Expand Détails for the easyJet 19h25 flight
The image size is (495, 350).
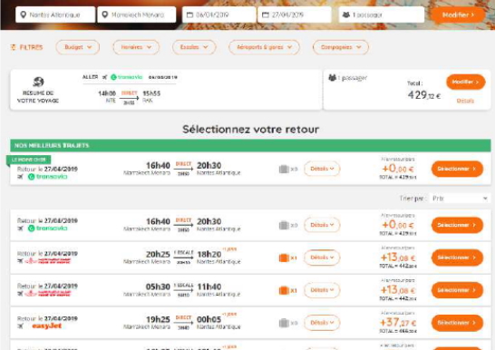tap(322, 323)
